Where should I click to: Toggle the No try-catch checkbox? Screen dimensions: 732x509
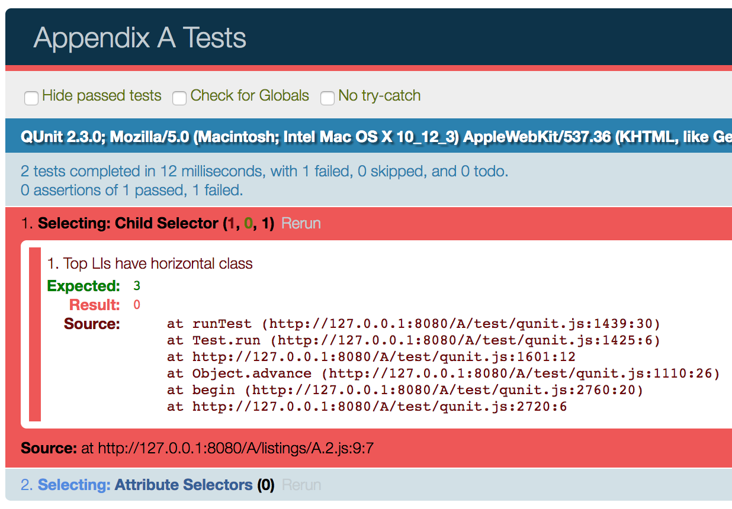[328, 98]
